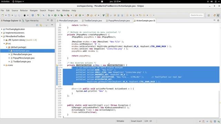
Task: Select MenuBarSample.java in Package Explorer
Action: pos(22,54)
